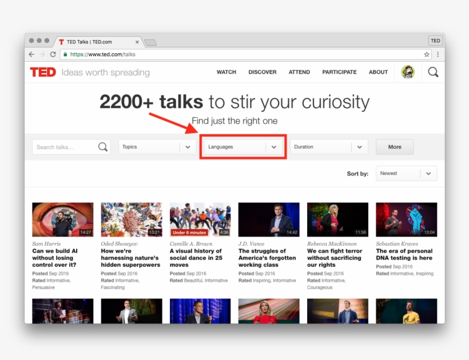Click the Topics dropdown chevron
The height and width of the screenshot is (360, 469).
point(188,147)
